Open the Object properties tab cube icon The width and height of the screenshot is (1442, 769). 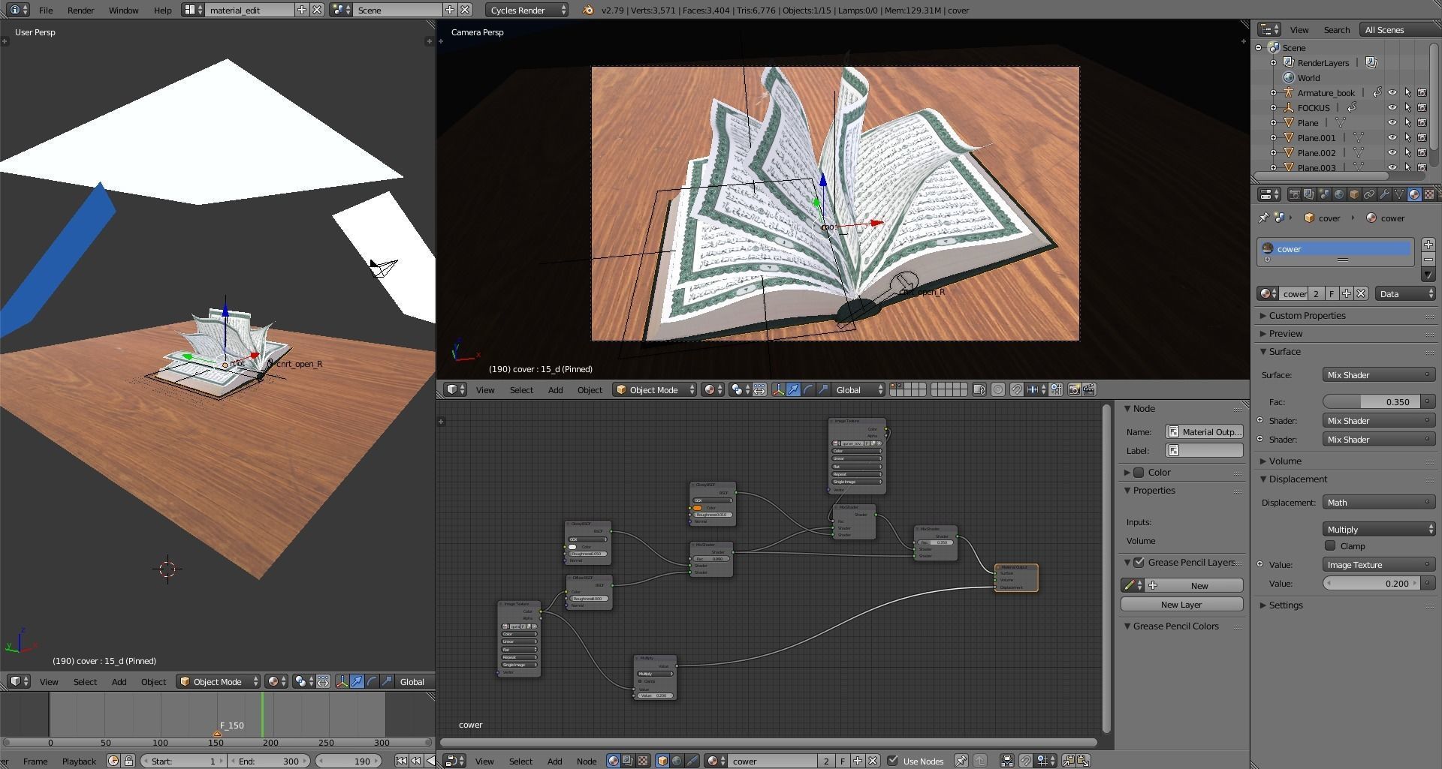point(1354,194)
